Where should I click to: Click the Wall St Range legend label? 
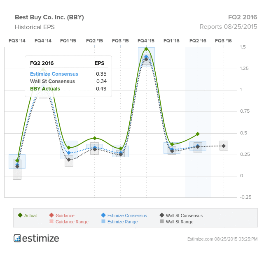(x=180, y=222)
